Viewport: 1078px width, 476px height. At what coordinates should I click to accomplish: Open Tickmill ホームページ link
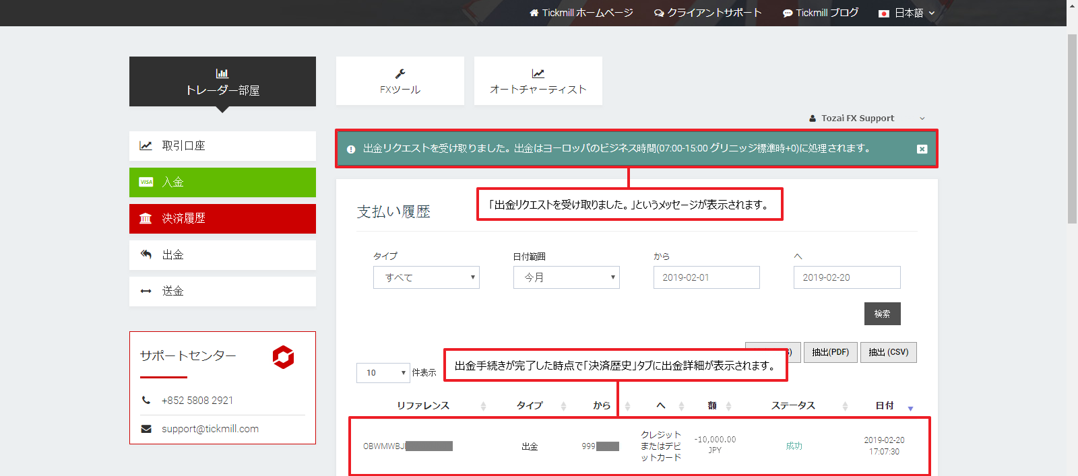coord(581,13)
